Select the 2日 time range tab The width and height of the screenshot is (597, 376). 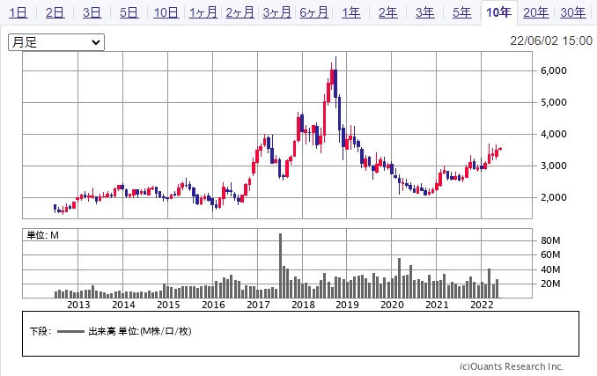[x=55, y=12]
